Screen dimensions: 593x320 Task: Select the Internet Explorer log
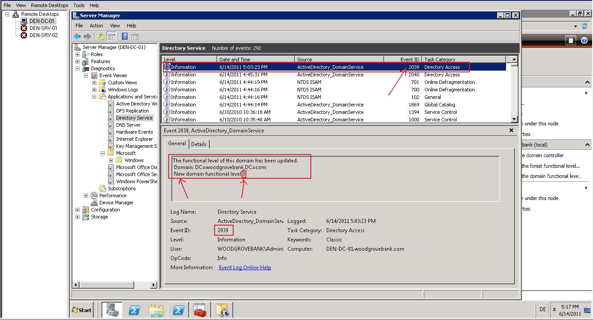[134, 139]
